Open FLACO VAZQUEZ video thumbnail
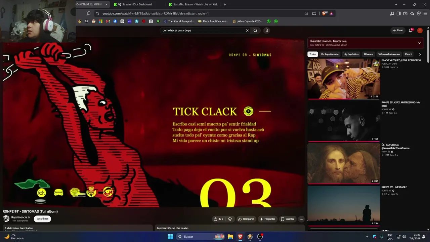This screenshot has width=430, height=242. pos(344,79)
